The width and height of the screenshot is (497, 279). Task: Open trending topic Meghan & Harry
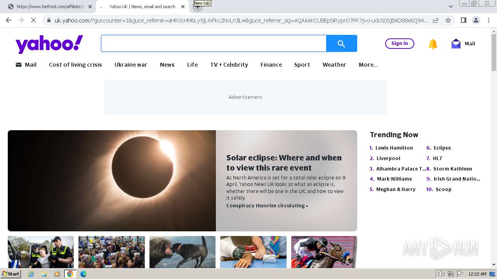coord(395,189)
